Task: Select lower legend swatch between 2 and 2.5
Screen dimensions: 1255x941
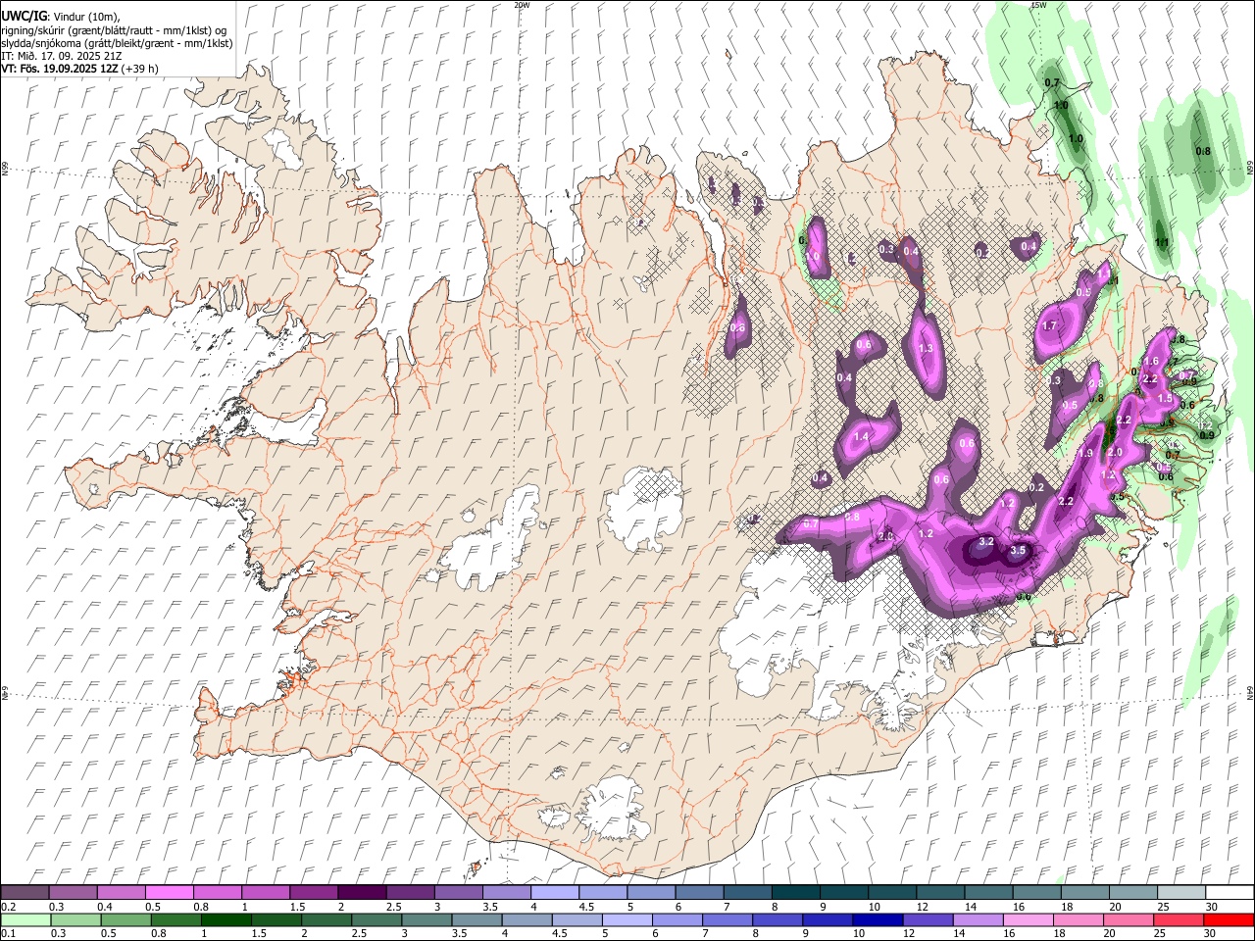Action: 327,919
